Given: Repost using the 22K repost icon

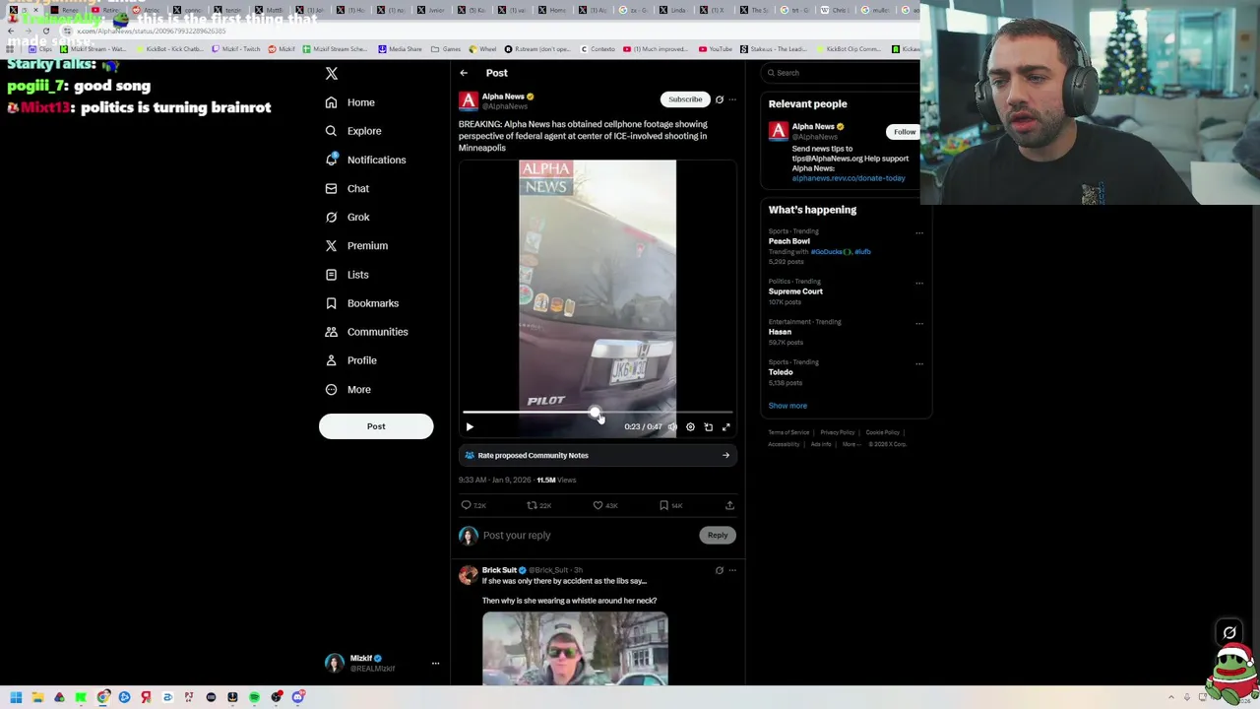Looking at the screenshot, I should click(x=538, y=505).
